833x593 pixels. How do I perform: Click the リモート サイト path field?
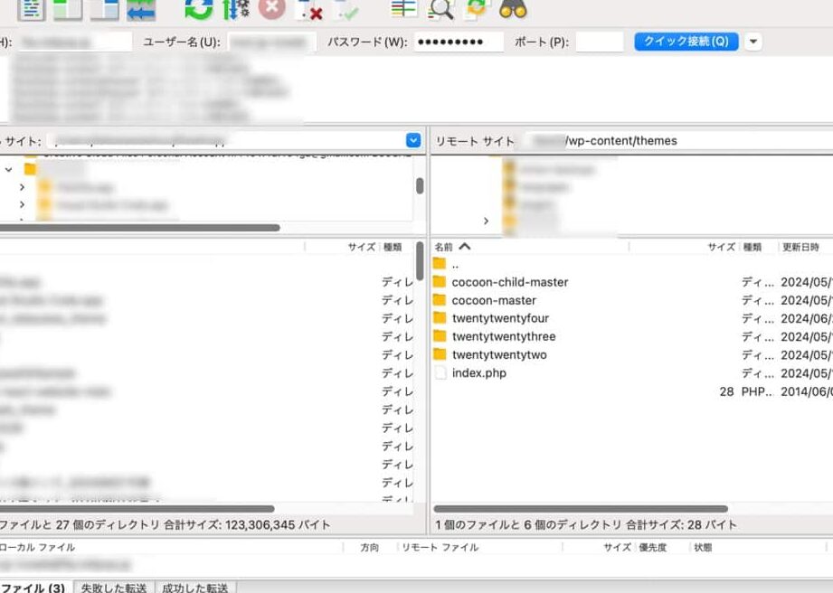[x=680, y=141]
